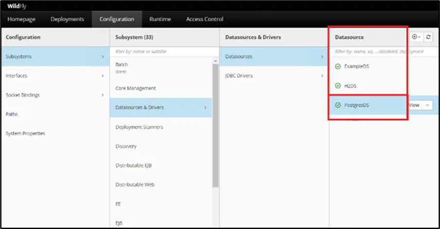
Task: Open the dropdown next to View button
Action: pyautogui.click(x=427, y=105)
